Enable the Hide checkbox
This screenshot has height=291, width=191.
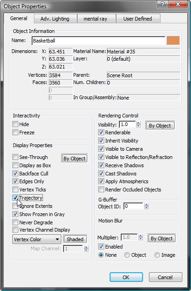(15, 124)
